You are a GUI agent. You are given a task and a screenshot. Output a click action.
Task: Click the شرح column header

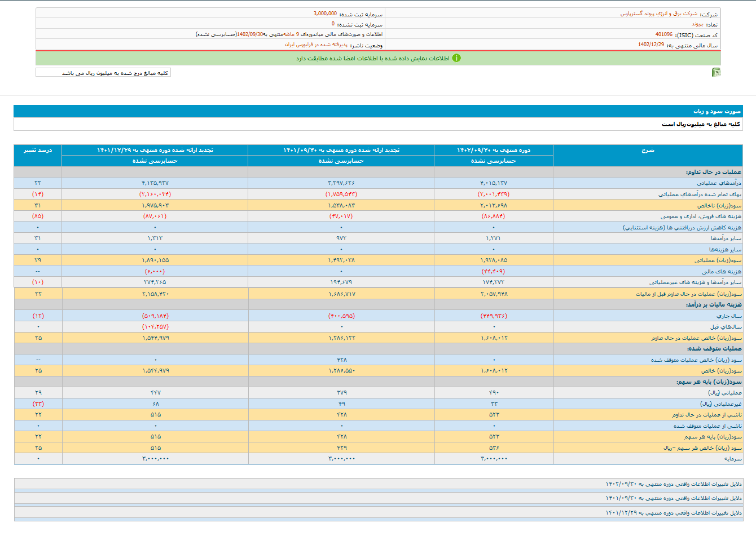[x=648, y=150]
